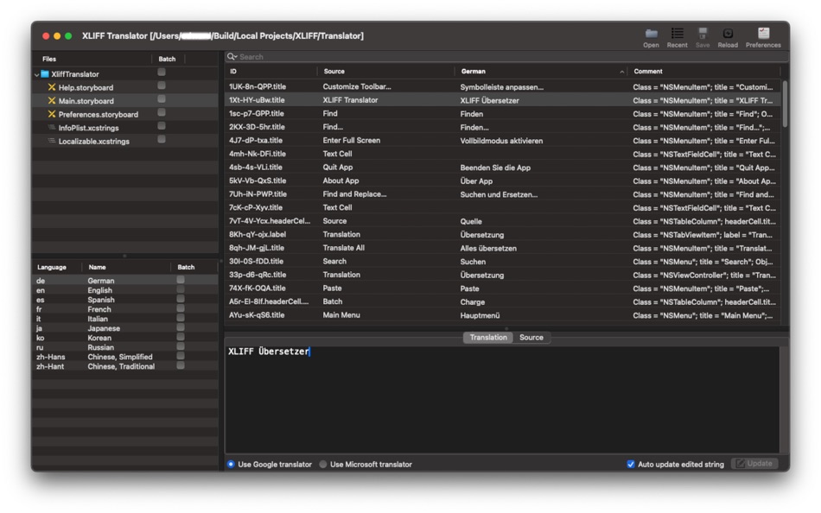The width and height of the screenshot is (821, 513).
Task: Uncheck Auto update edited string
Action: [631, 465]
